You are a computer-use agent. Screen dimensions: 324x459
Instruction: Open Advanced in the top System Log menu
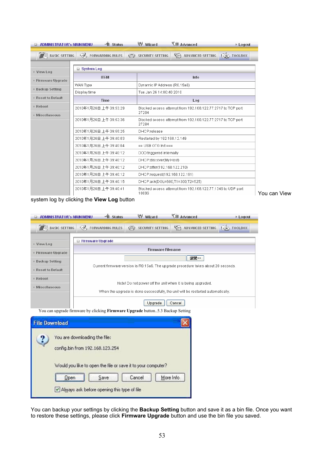pos(188,45)
